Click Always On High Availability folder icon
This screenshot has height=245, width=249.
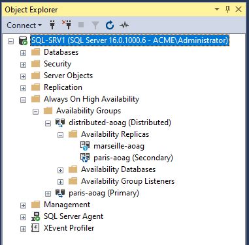click(35, 99)
